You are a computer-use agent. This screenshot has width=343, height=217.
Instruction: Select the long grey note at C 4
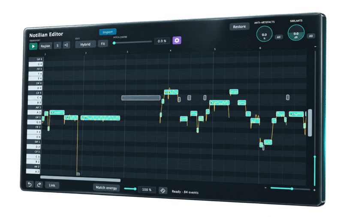click(x=141, y=98)
